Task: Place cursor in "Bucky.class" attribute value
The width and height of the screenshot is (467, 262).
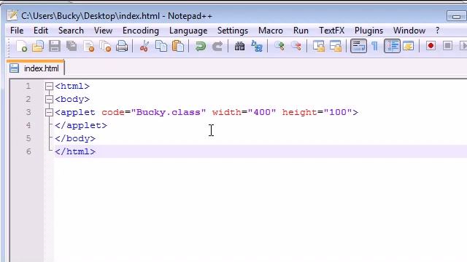Action: (169, 112)
